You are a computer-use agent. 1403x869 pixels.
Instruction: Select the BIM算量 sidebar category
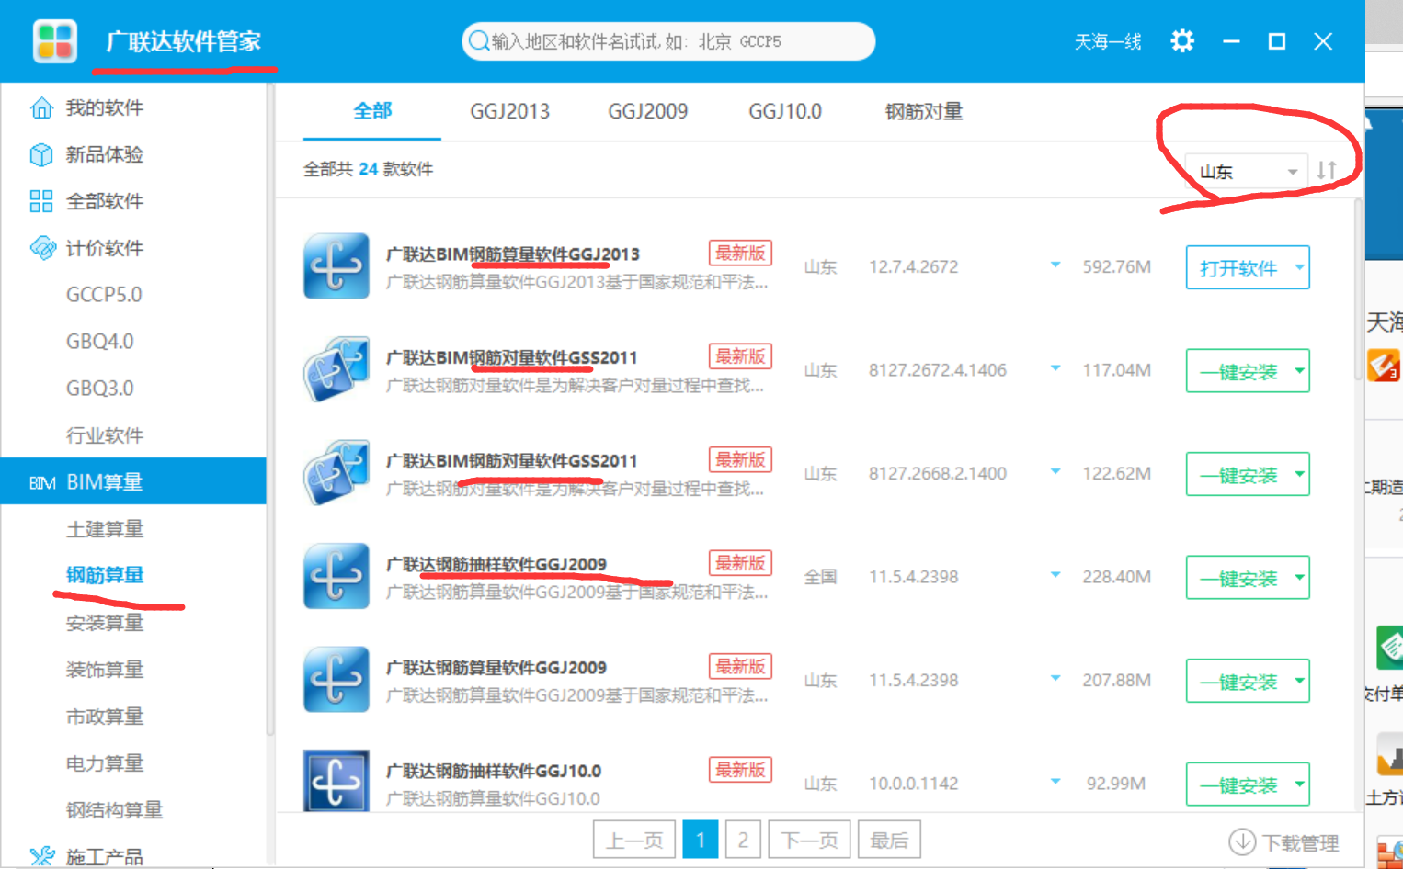[x=133, y=481]
